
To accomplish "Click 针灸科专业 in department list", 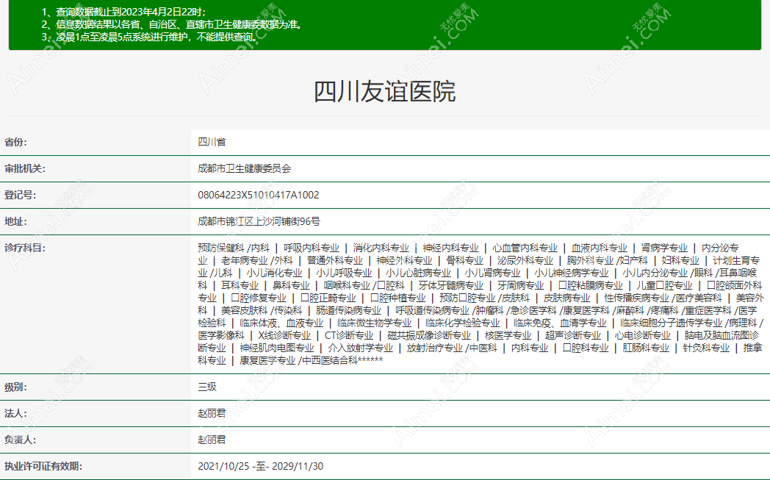I will click(706, 348).
